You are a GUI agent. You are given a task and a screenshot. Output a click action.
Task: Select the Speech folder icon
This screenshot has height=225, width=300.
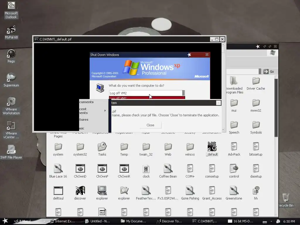point(234,127)
